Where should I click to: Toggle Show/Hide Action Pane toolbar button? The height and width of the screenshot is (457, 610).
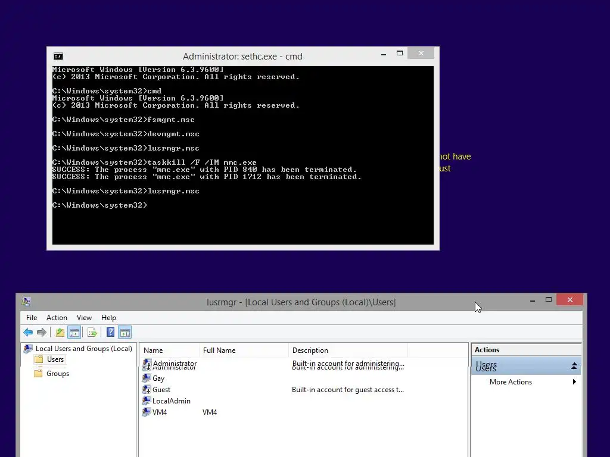pyautogui.click(x=125, y=332)
